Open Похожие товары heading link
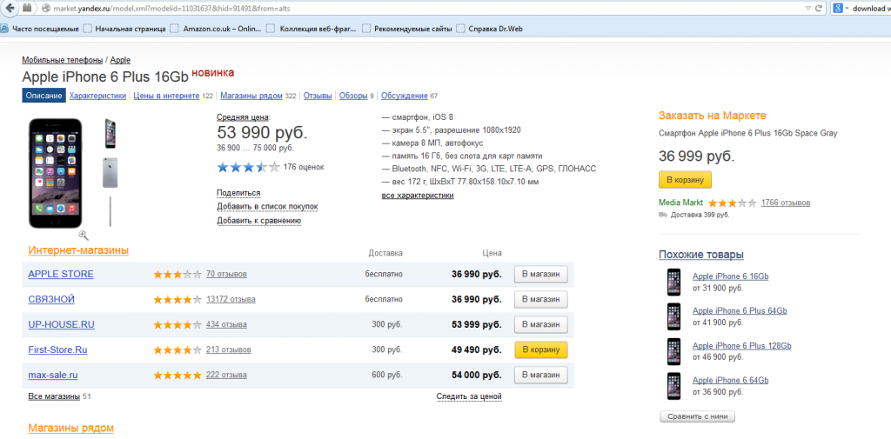891x439 pixels. [701, 255]
